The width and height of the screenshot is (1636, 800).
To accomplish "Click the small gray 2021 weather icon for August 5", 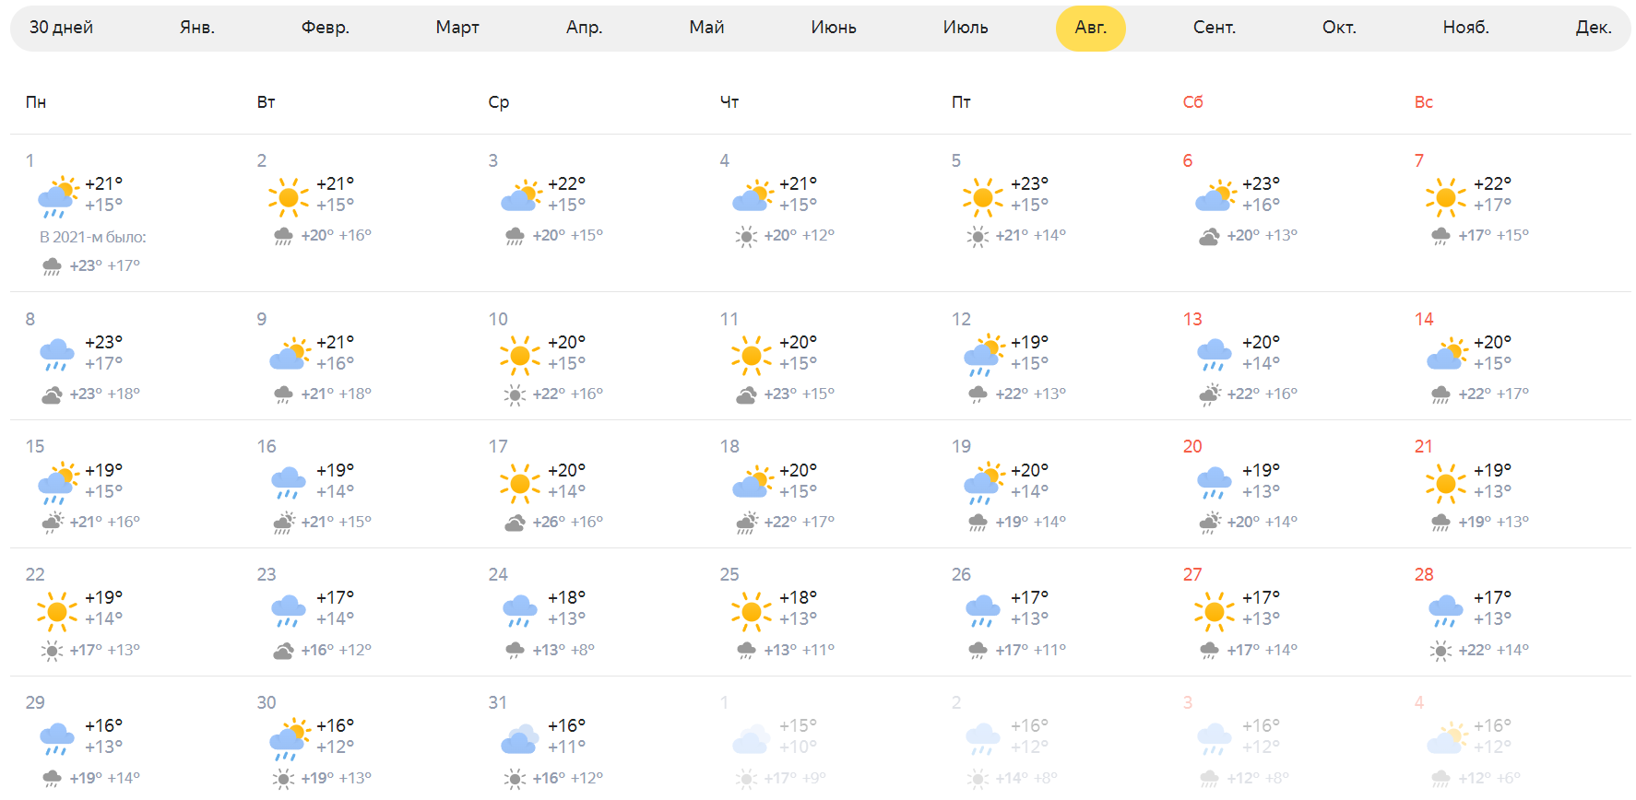I will pyautogui.click(x=978, y=237).
